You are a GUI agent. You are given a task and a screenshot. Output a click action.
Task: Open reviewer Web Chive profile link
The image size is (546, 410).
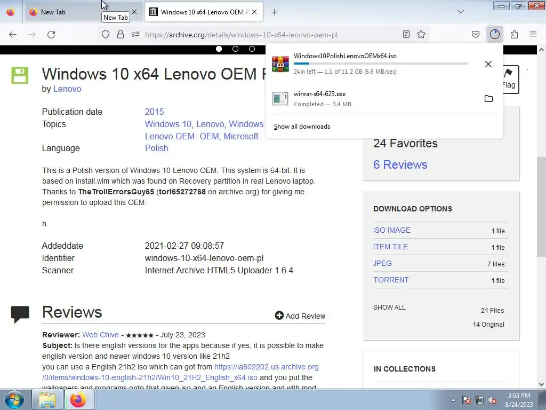tap(100, 335)
